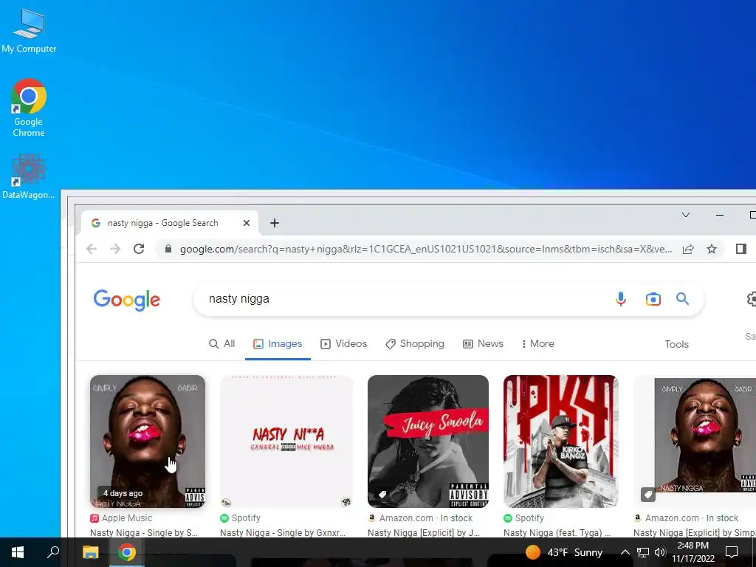Viewport: 756px width, 567px height.
Task: Switch to Chrome in taskbar
Action: [x=127, y=552]
